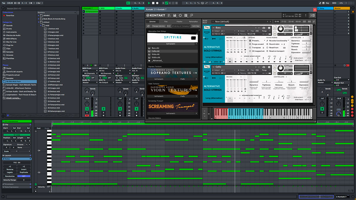The width and height of the screenshot is (356, 200).
Task: Select the Cello.nki library file
Action: click(x=172, y=51)
